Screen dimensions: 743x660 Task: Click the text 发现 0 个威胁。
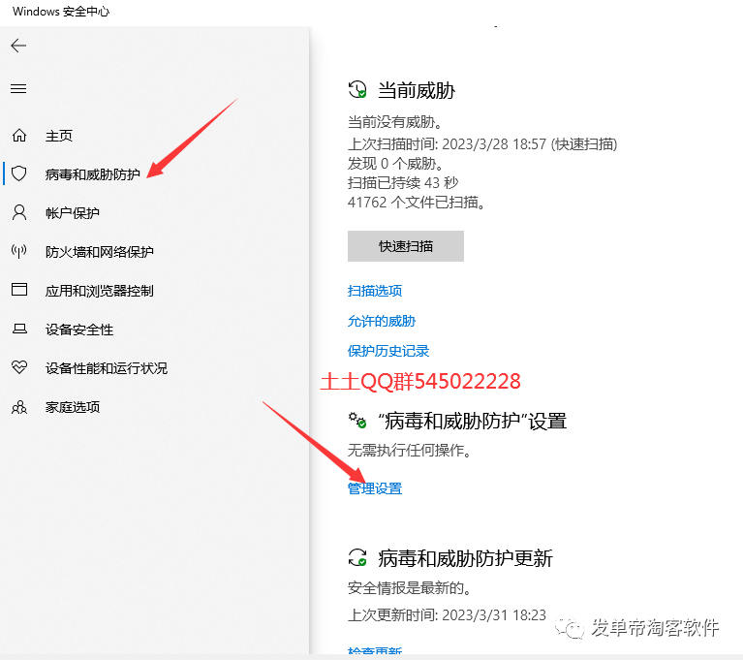click(395, 164)
